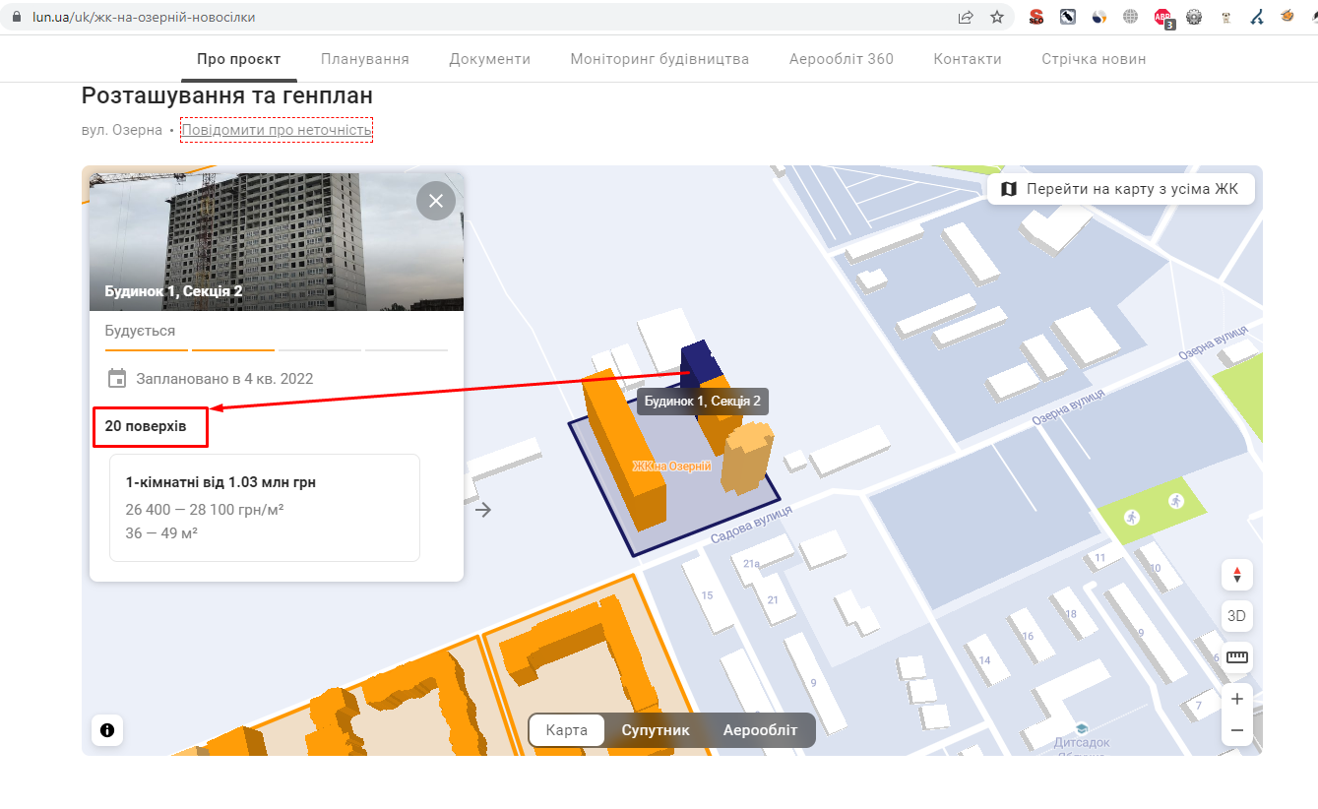Click Повідомити про неточність link
This screenshot has height=809, width=1318.
(x=276, y=130)
